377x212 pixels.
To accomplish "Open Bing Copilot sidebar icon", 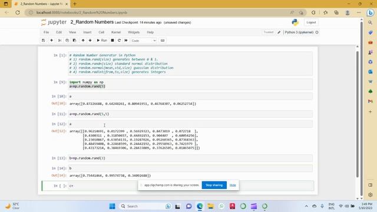I will (371, 12).
